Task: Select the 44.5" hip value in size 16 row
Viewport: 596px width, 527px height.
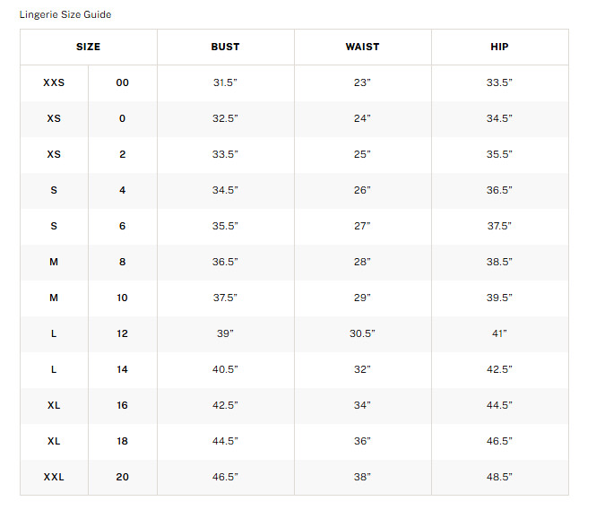Action: coord(499,405)
